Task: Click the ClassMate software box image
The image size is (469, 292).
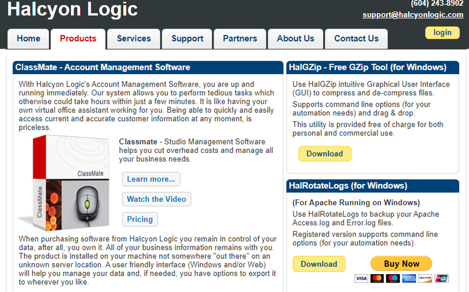Action: pyautogui.click(x=64, y=182)
